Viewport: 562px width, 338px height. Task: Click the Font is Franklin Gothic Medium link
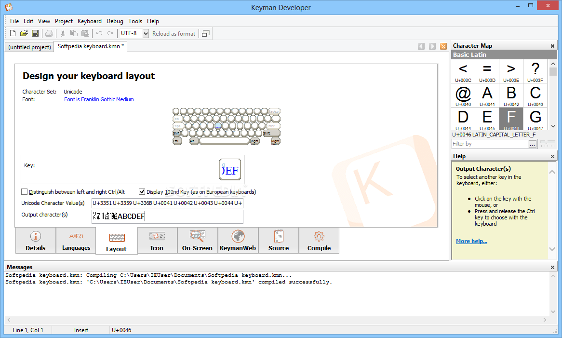(x=99, y=99)
